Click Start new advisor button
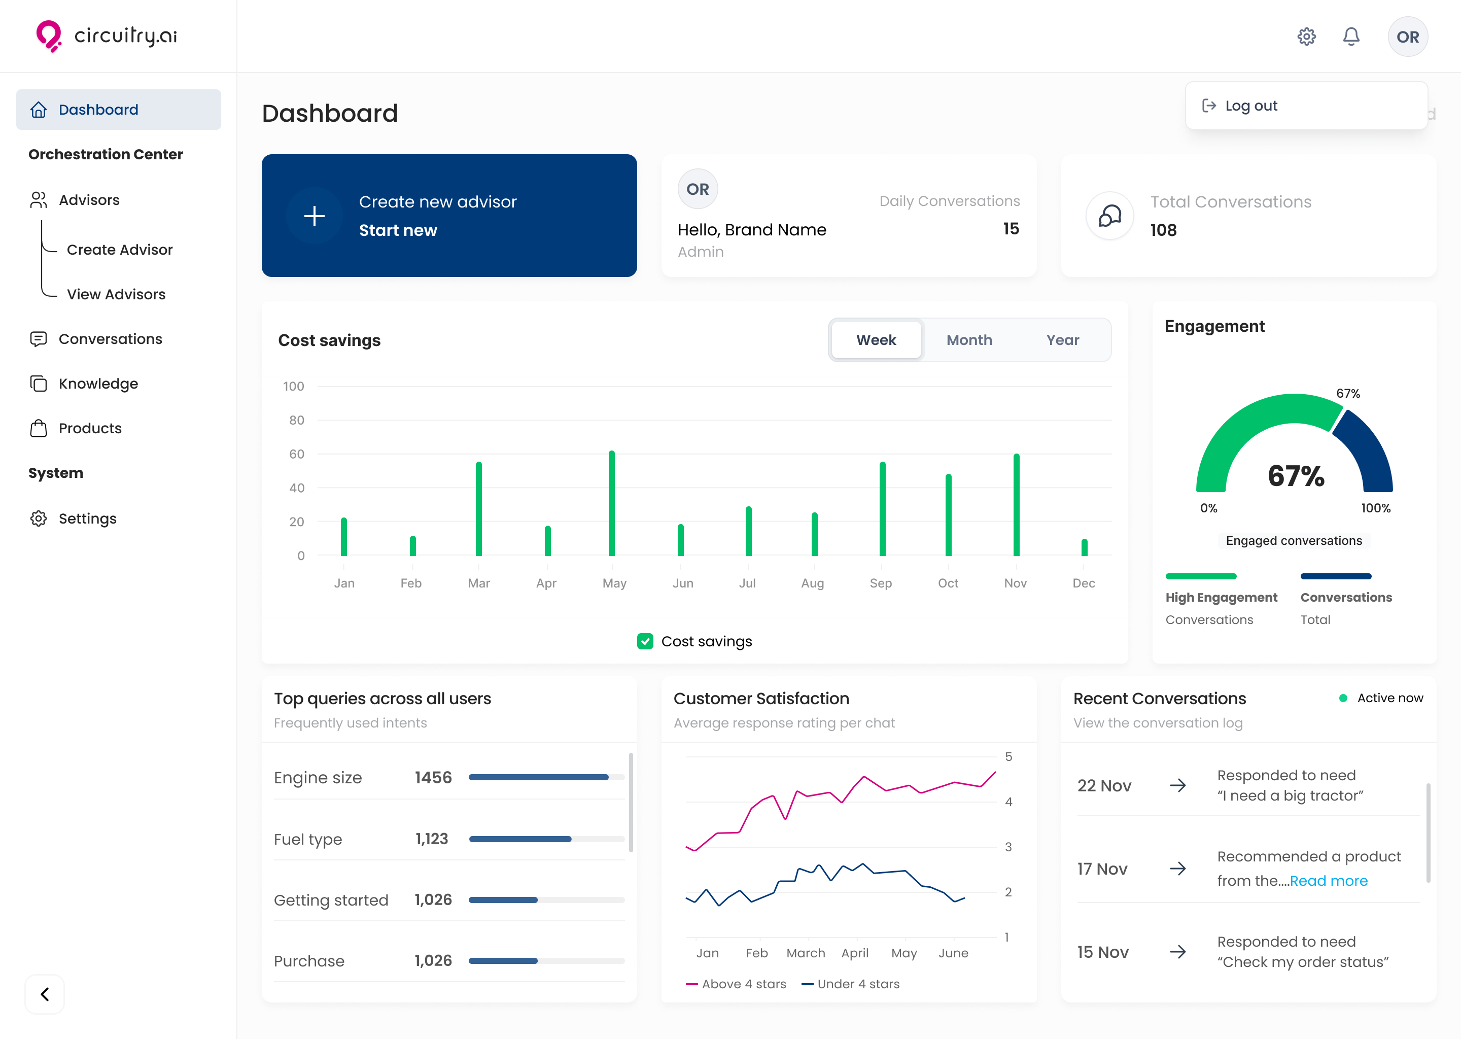This screenshot has height=1039, width=1461. pos(398,230)
